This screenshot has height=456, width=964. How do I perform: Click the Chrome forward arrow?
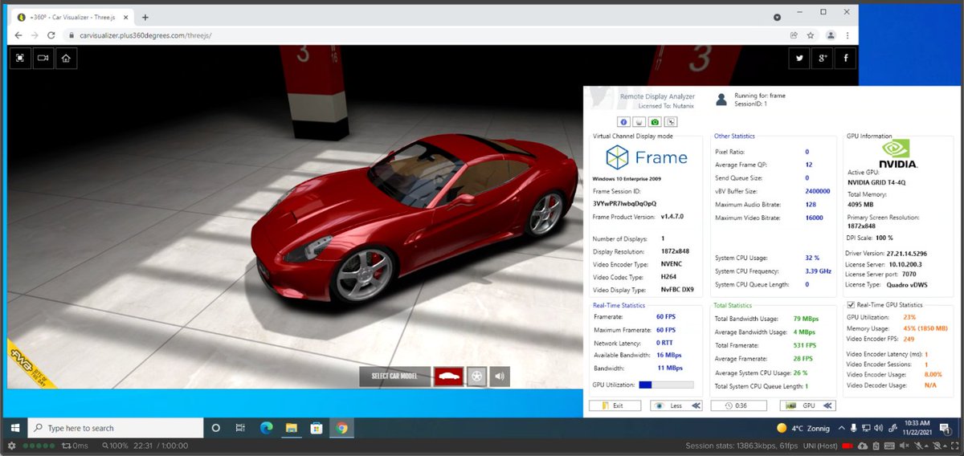coord(35,35)
